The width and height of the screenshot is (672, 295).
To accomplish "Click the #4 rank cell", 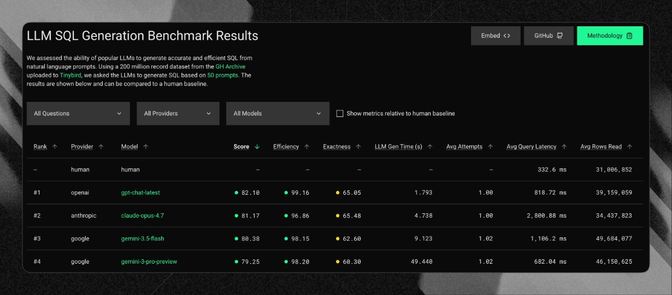I will pos(38,261).
